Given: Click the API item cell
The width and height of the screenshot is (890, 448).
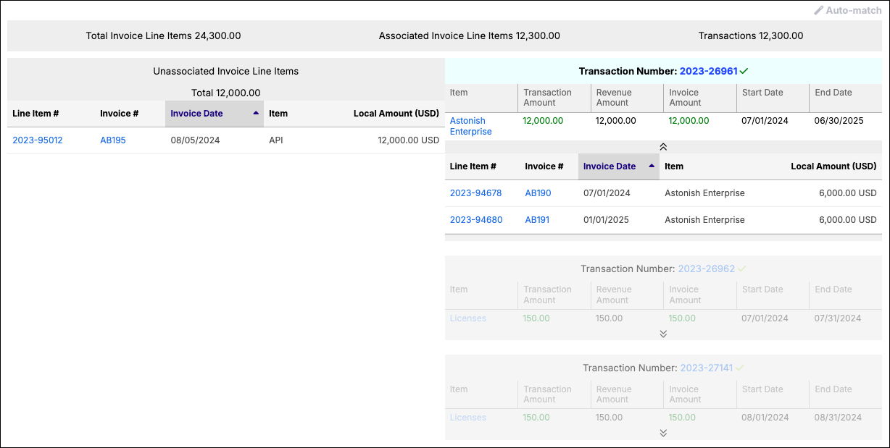Looking at the screenshot, I should pos(276,140).
